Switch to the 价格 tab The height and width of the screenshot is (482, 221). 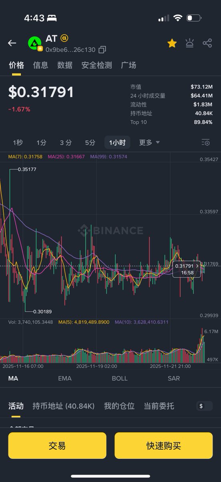click(16, 65)
